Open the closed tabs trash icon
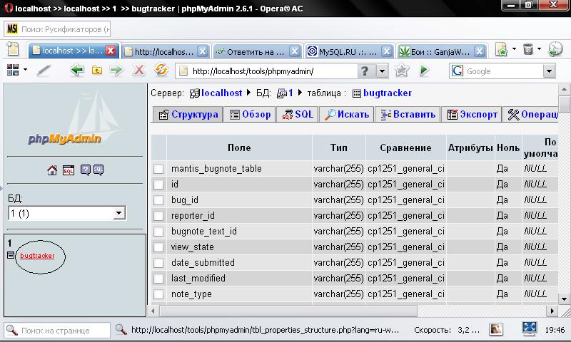The image size is (571, 342). pos(528,49)
